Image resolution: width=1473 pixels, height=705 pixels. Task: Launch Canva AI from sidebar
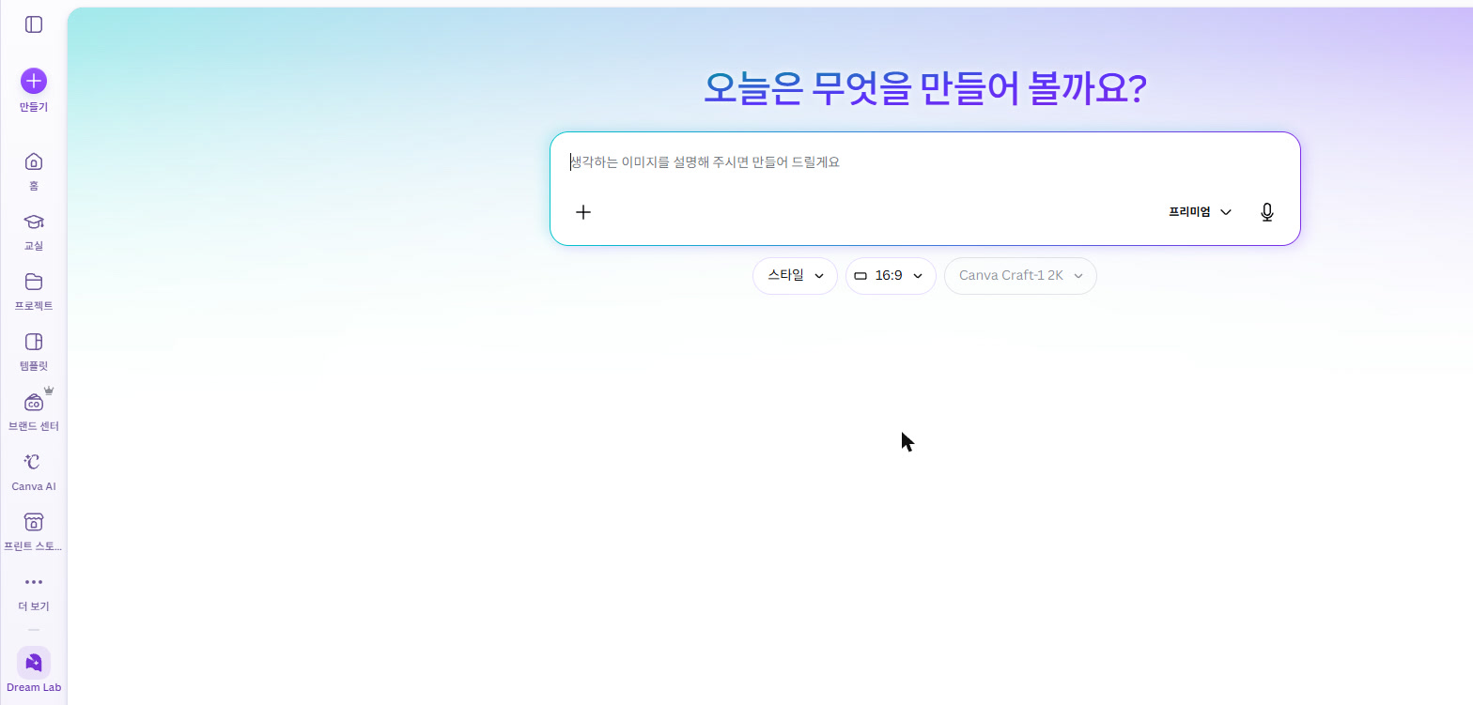click(34, 471)
